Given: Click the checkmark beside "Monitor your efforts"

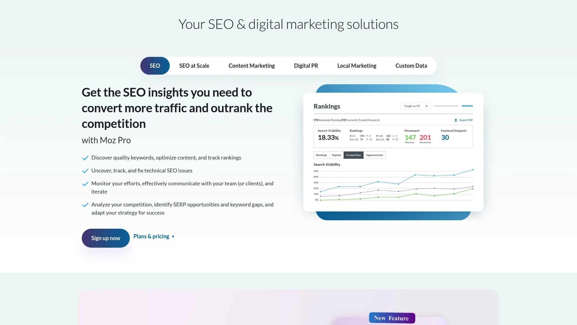Looking at the screenshot, I should [85, 184].
